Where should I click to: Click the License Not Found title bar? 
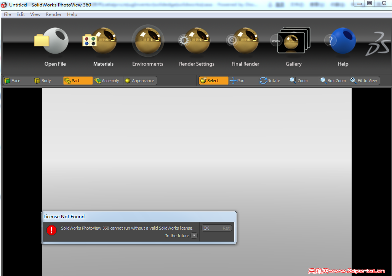pyautogui.click(x=139, y=217)
